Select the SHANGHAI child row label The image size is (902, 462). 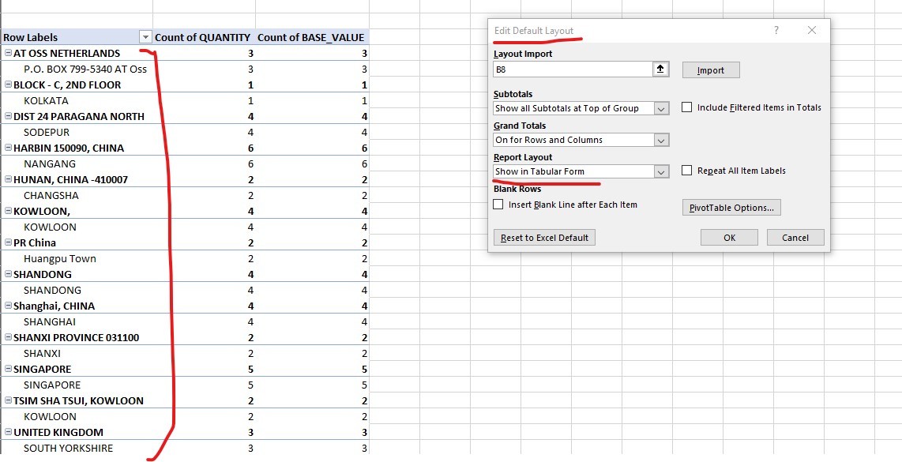pyautogui.click(x=50, y=322)
